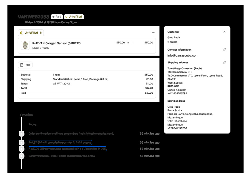The image size is (251, 177).
Task: Click the timeline marker beside Visa payment event
Action: (x=21, y=149)
